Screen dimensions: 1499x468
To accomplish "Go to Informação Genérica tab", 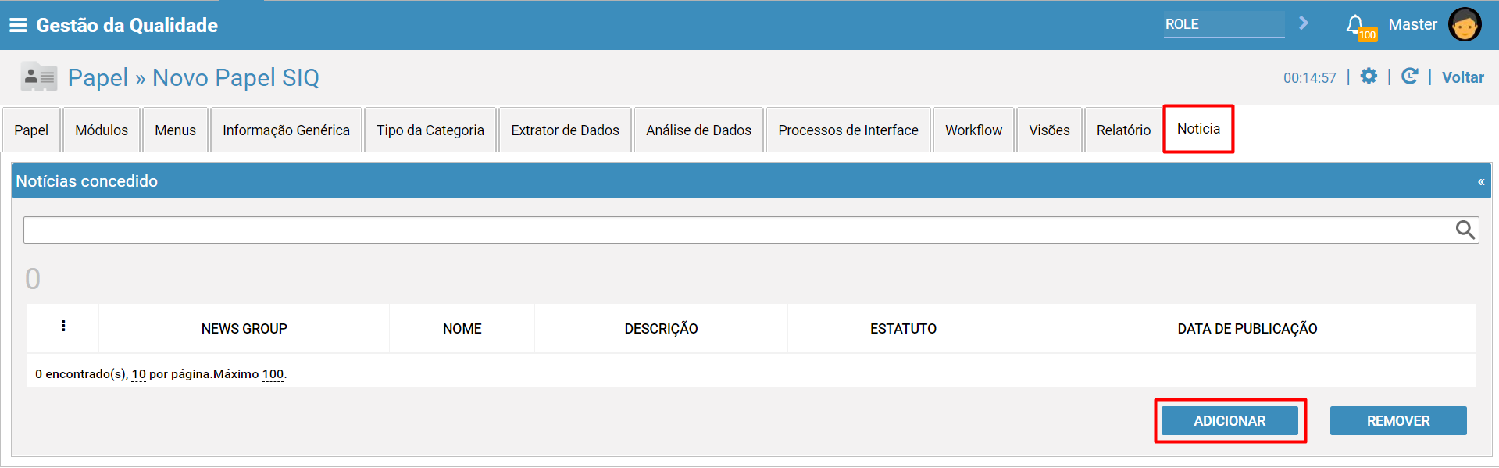I will pos(286,130).
